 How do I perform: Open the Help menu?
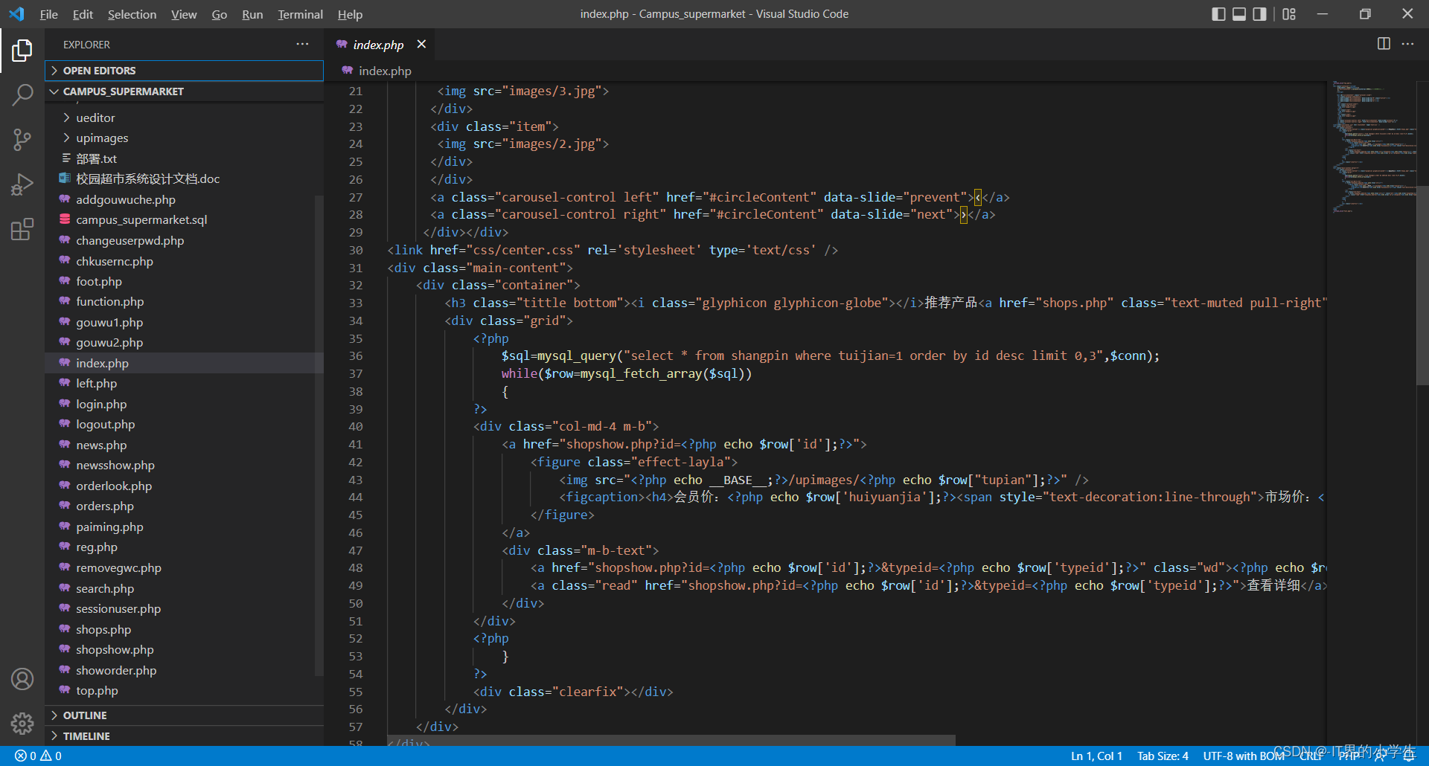[350, 14]
